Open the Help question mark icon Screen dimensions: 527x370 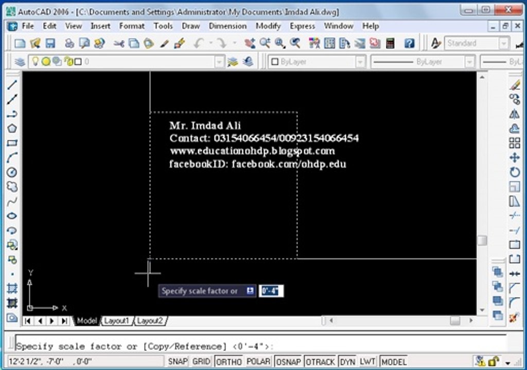(x=409, y=43)
